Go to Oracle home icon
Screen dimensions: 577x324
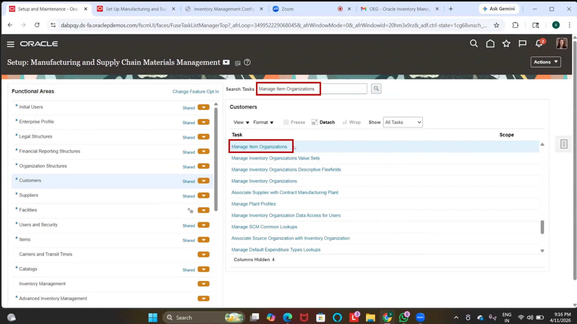coord(490,44)
